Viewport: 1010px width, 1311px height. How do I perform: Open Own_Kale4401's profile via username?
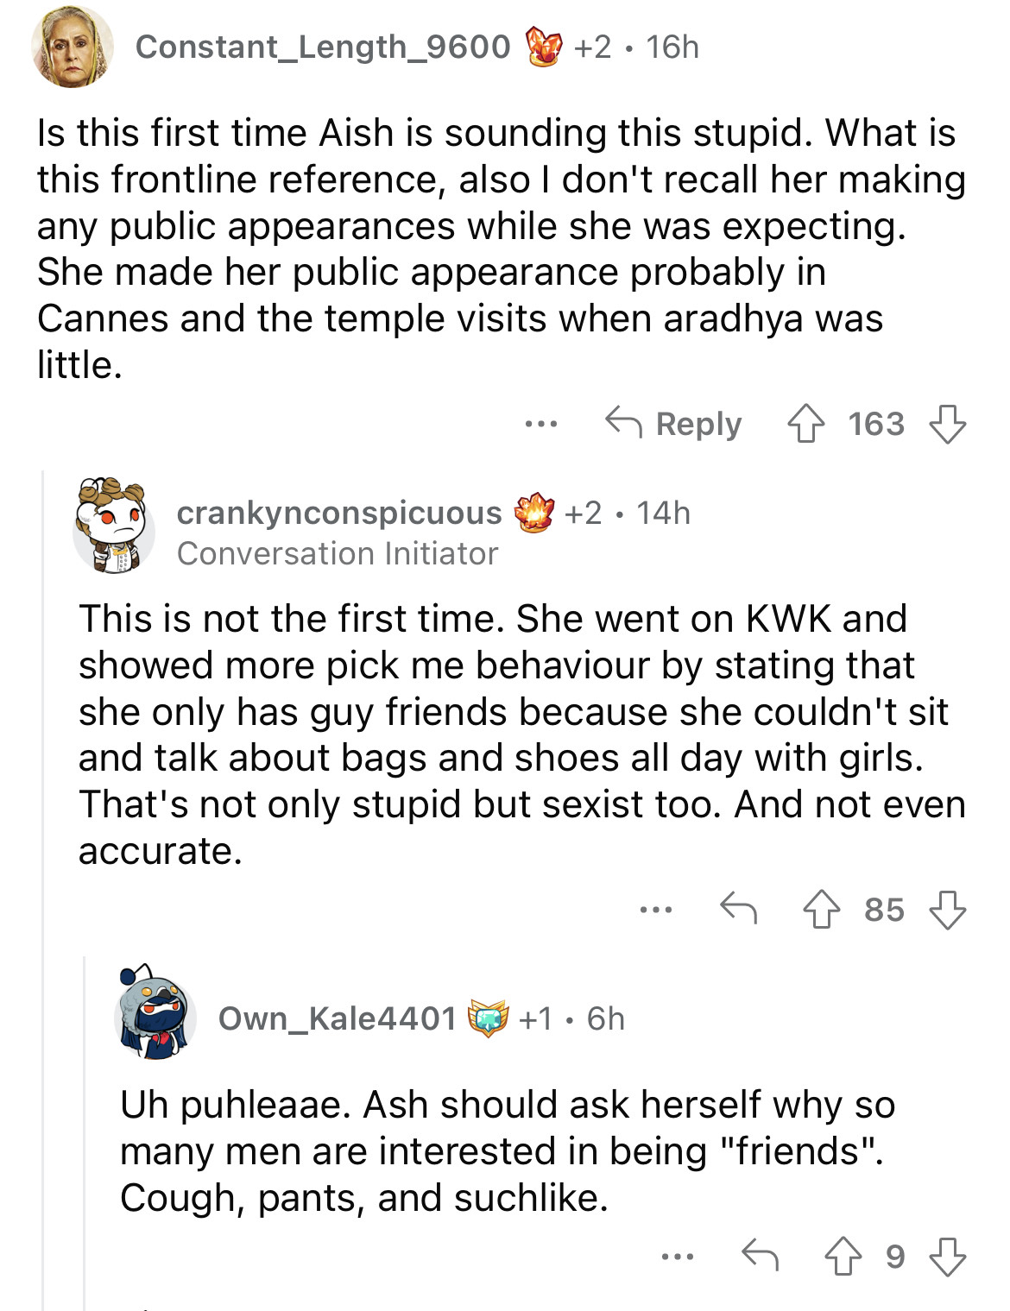(337, 1018)
